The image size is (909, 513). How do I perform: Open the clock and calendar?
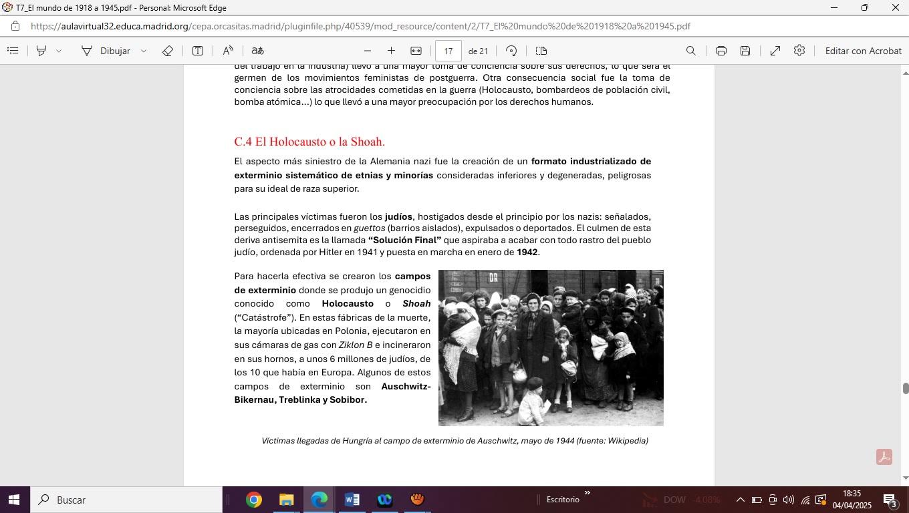pos(852,500)
